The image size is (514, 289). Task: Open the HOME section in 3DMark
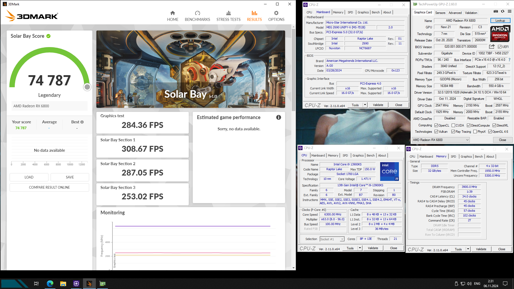173,16
